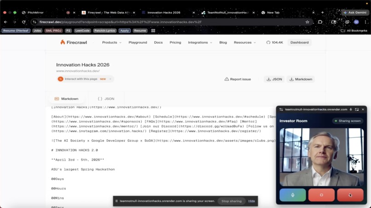Toggle the microphone in Investor Room
The image size is (371, 208).
point(293,195)
